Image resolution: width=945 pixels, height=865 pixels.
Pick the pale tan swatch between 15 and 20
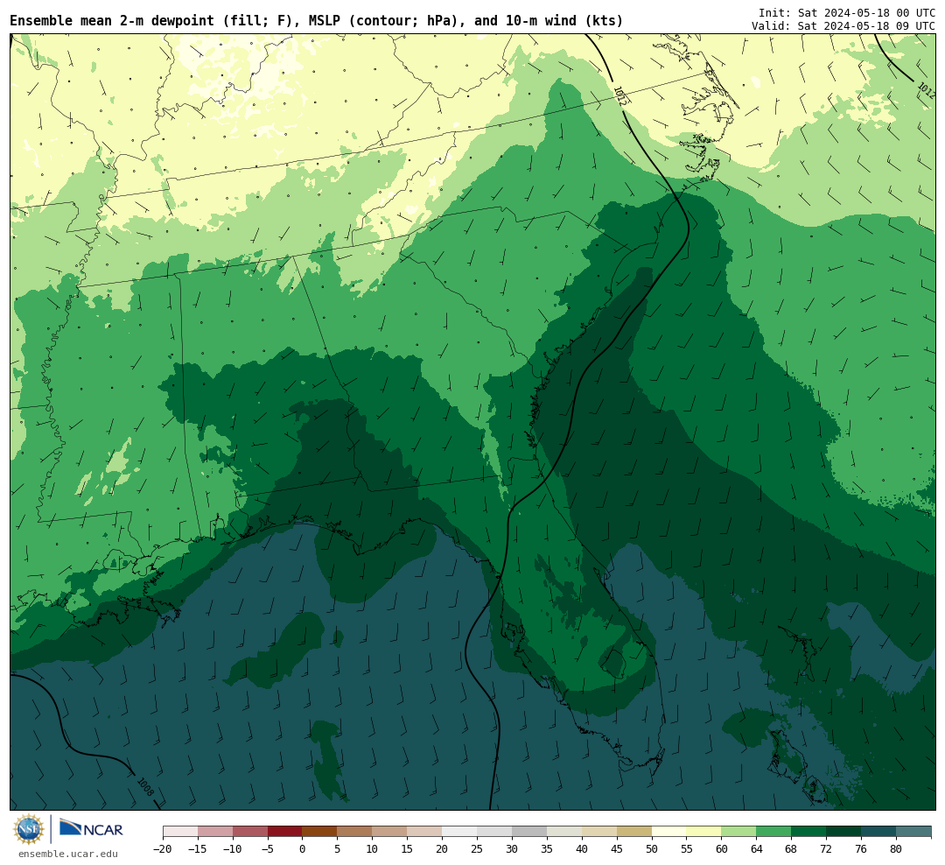pos(424,832)
